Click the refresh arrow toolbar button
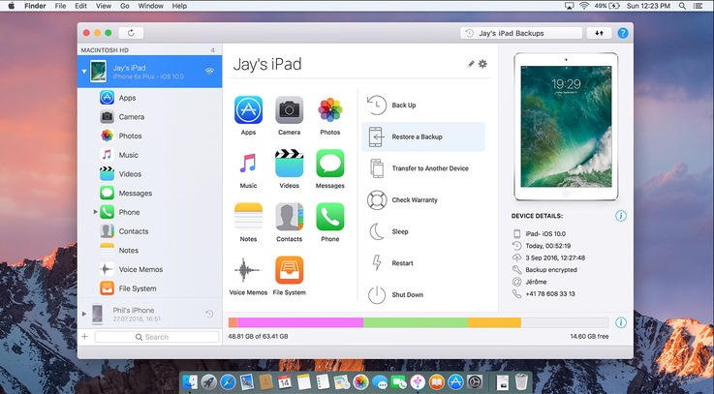 tap(131, 33)
